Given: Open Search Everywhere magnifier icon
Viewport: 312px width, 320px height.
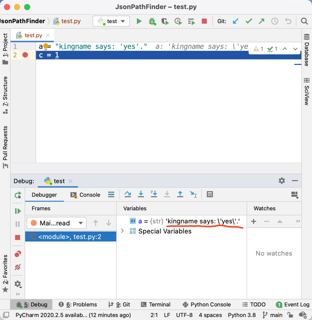Looking at the screenshot, I should (x=304, y=21).
